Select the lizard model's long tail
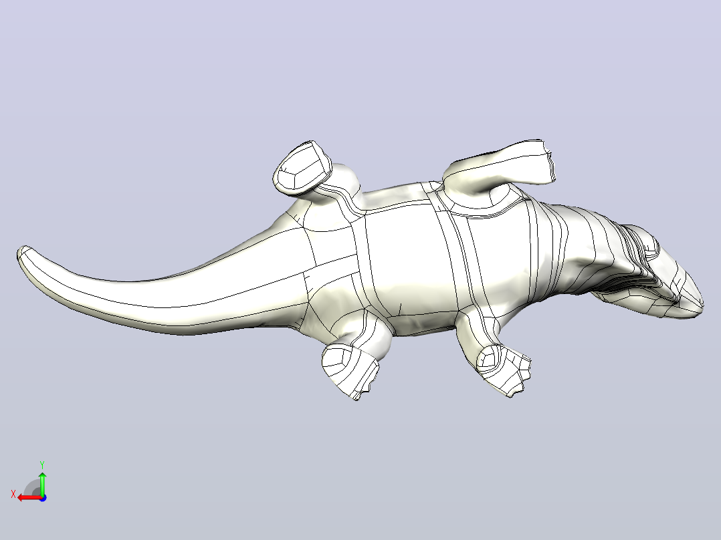The height and width of the screenshot is (540, 721). 161,294
